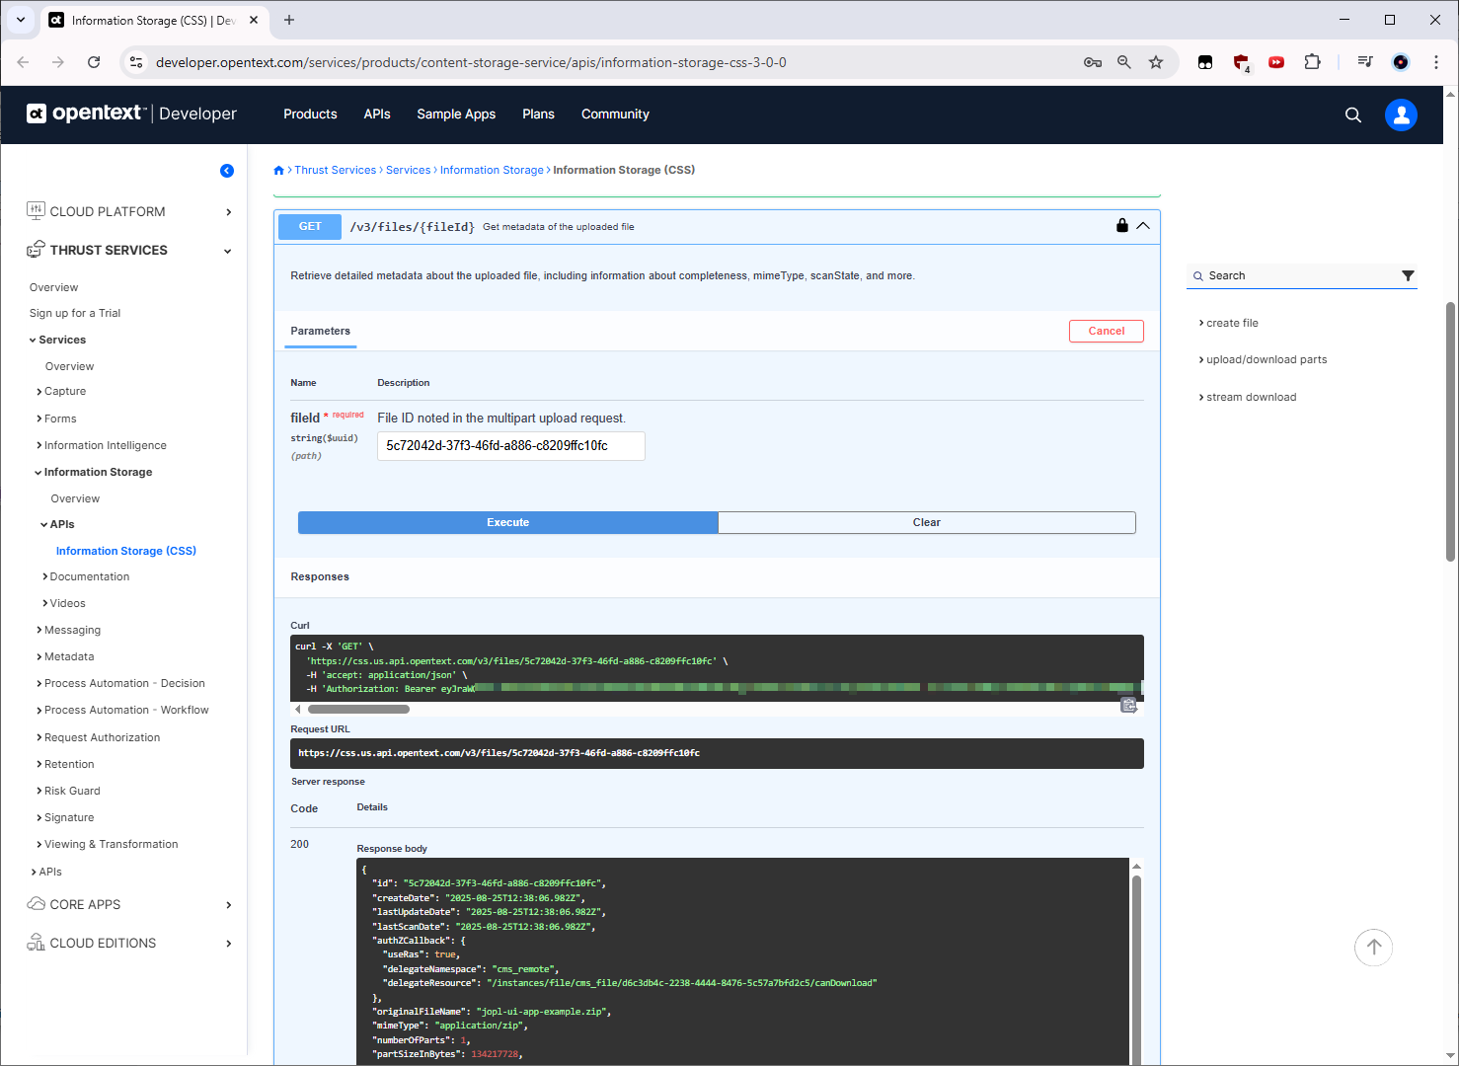
Task: Open the APIs top menu
Action: point(377,114)
